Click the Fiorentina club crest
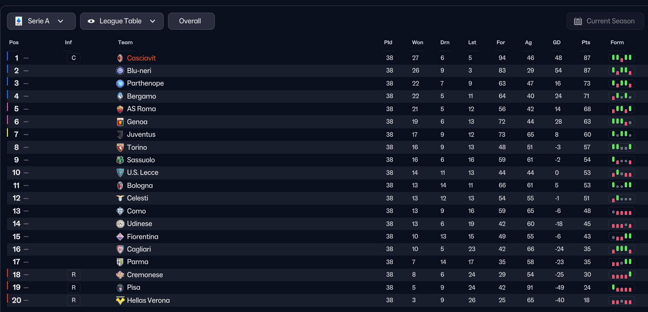The width and height of the screenshot is (648, 312). (x=120, y=237)
